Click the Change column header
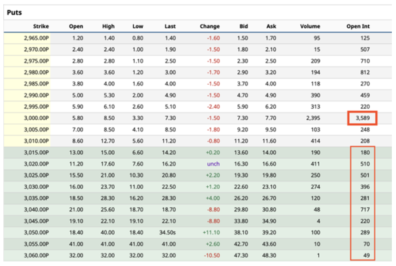This screenshot has height=266, width=396. pyautogui.click(x=210, y=26)
